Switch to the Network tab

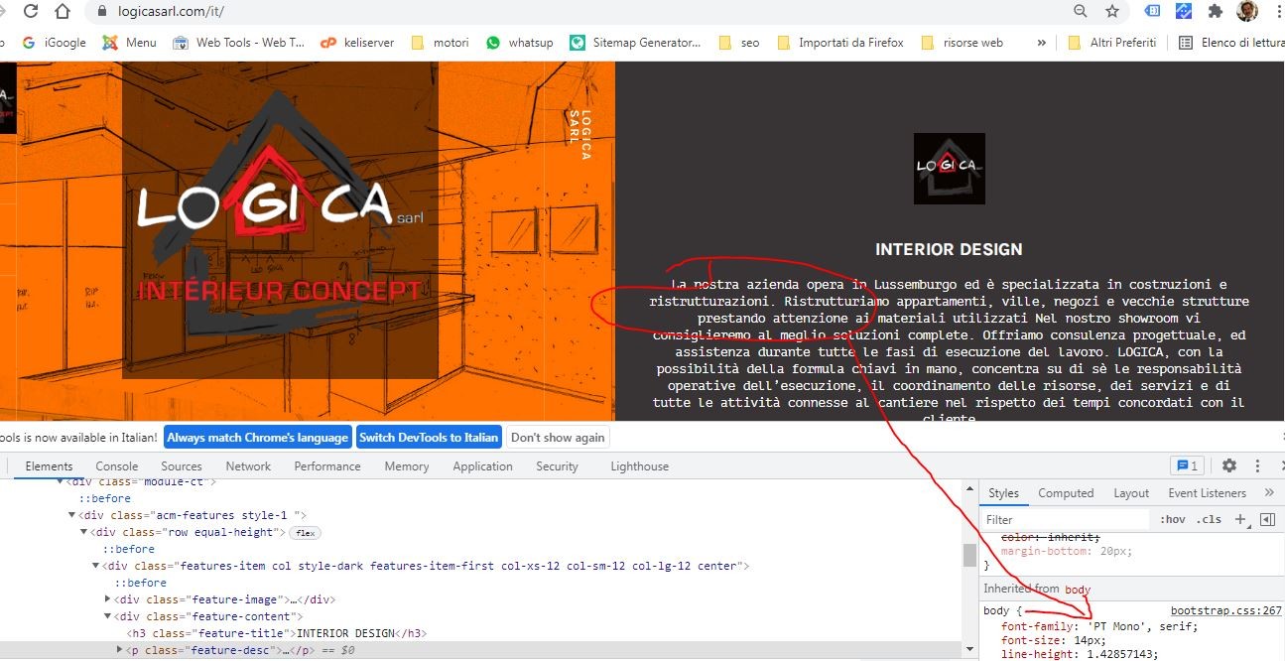[x=248, y=466]
